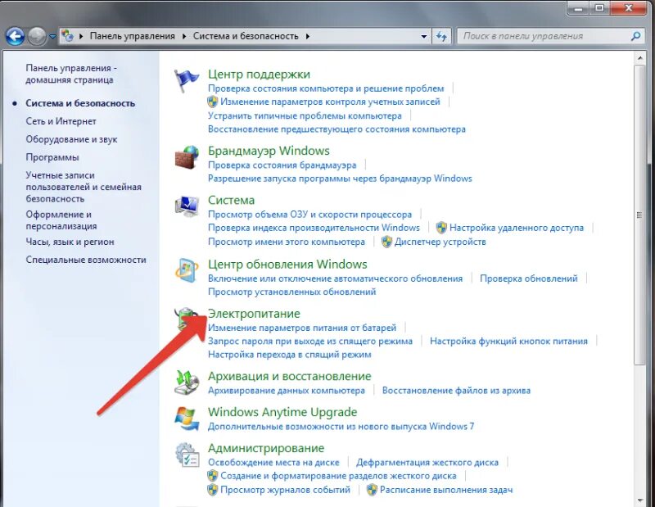Click the Архивация и восстановление icon
The image size is (655, 507).
187,383
